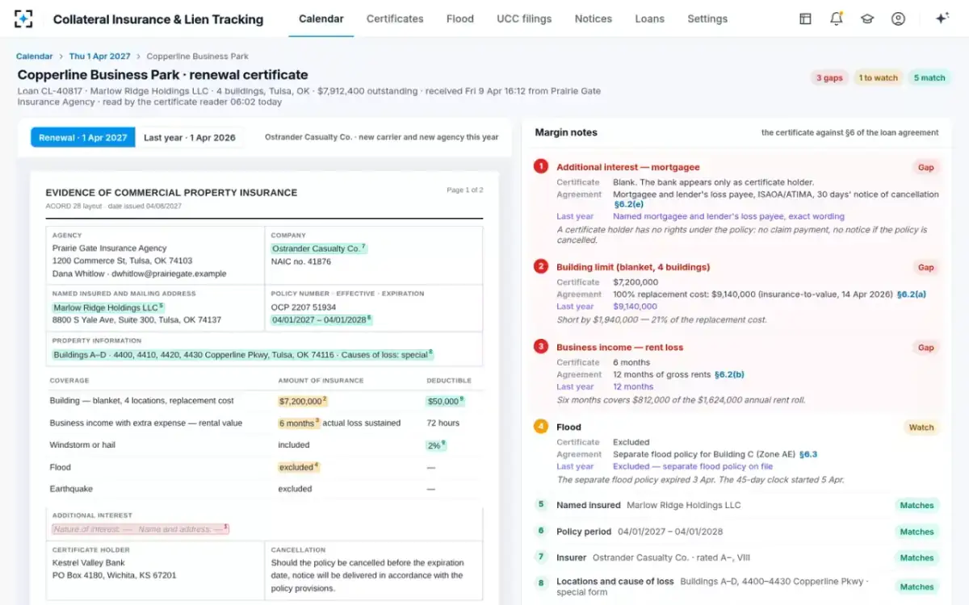This screenshot has width=969, height=605.
Task: Click the Watch tag on Flood note
Action: [921, 428]
